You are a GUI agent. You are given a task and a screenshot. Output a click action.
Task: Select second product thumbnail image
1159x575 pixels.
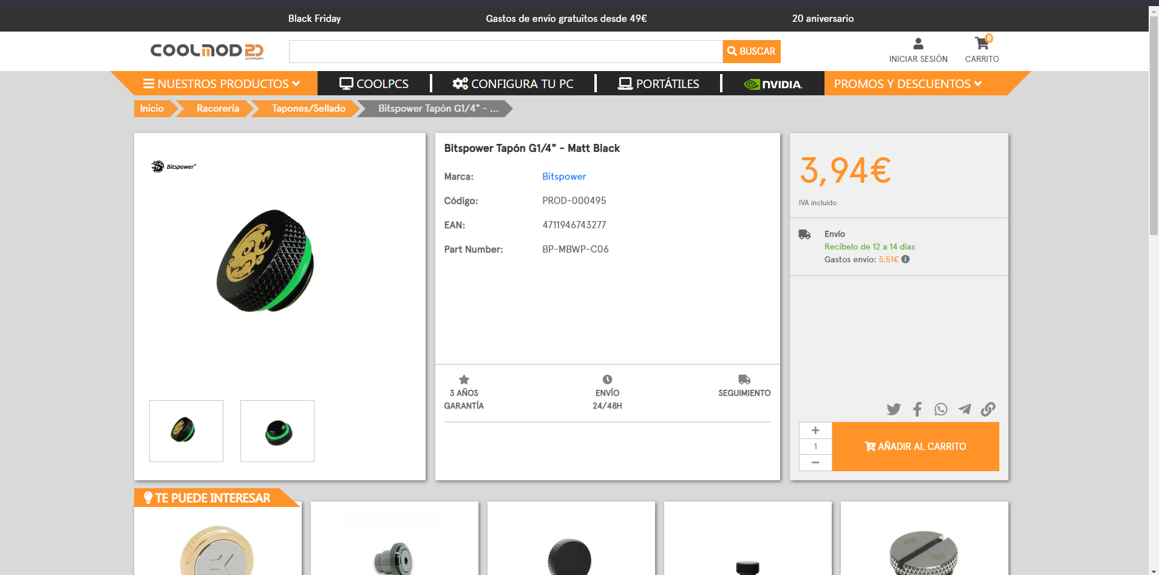pyautogui.click(x=277, y=431)
